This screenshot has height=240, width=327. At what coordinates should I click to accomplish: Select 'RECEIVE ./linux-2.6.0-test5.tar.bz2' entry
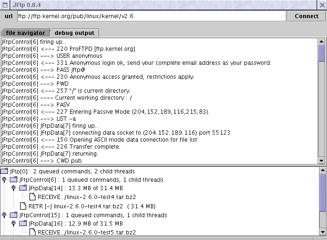click(x=87, y=232)
